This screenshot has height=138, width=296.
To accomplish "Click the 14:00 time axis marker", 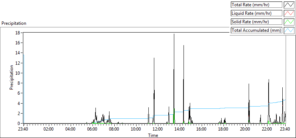I will [179, 129].
